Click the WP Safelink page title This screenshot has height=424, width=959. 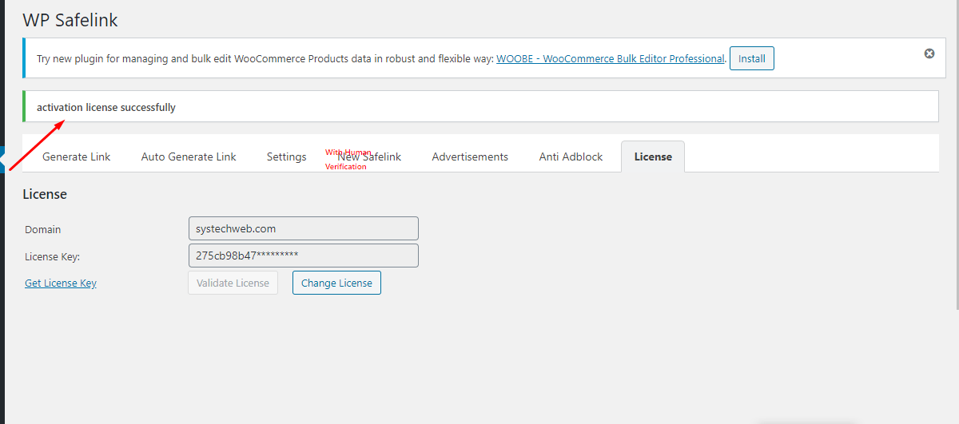70,20
